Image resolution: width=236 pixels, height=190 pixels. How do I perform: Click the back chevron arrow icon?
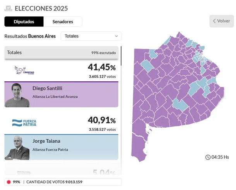214,21
